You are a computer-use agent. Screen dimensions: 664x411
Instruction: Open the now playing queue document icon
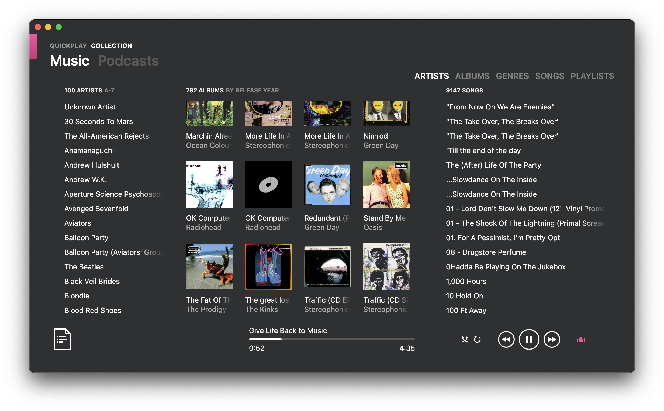(62, 339)
